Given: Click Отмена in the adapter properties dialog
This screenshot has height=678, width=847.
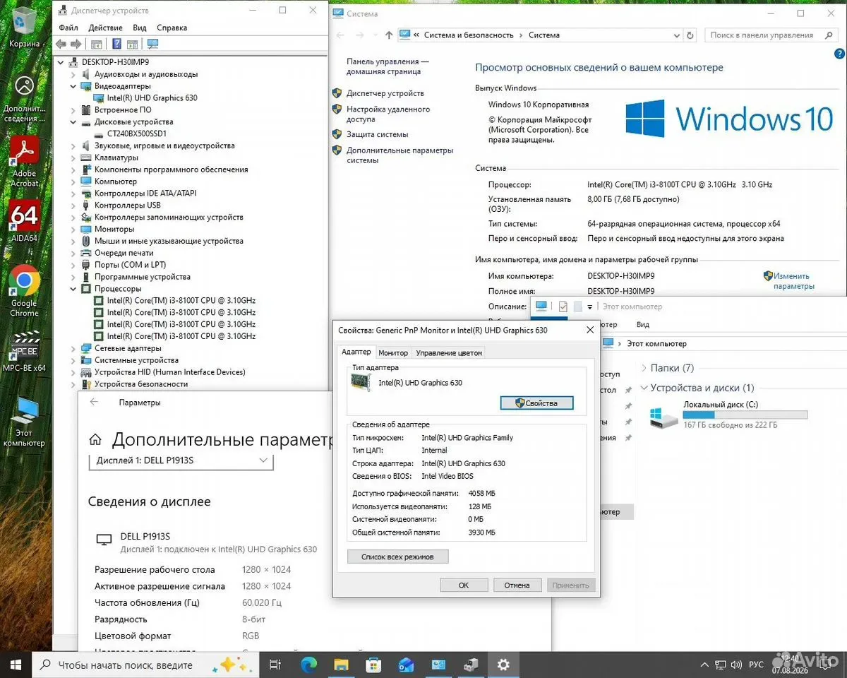Looking at the screenshot, I should 517,585.
